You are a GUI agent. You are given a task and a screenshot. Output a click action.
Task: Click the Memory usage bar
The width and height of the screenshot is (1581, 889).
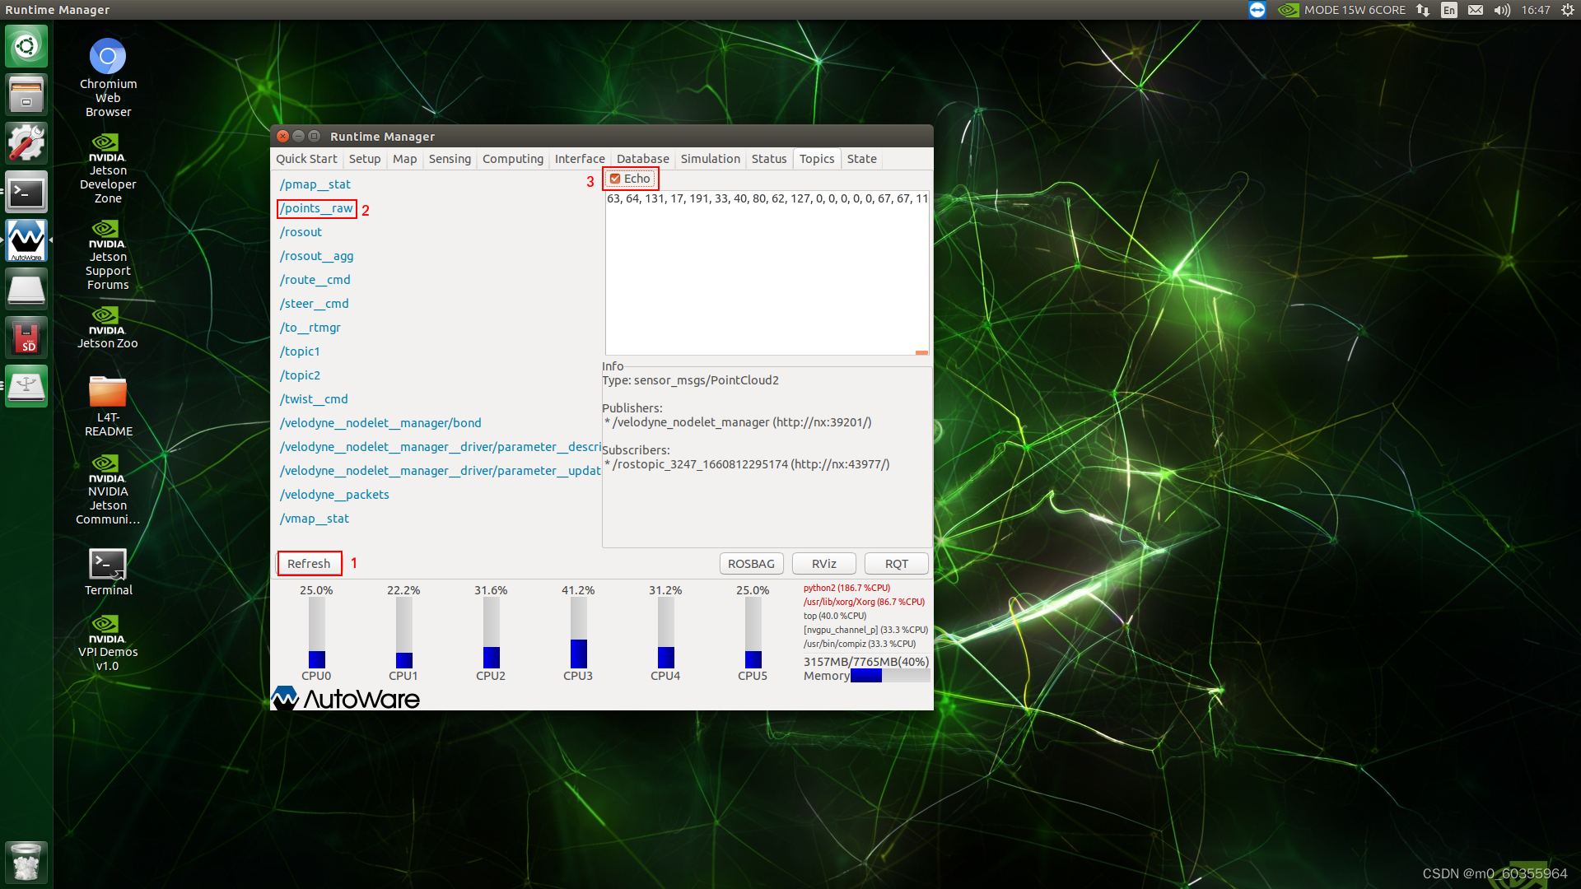click(x=889, y=676)
